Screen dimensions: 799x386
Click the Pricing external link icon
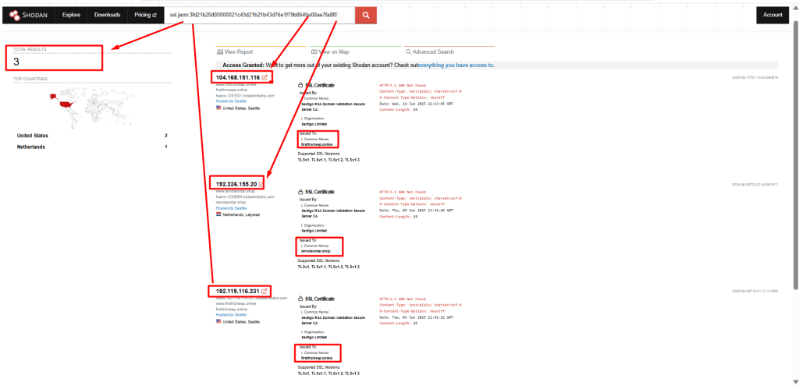[154, 16]
